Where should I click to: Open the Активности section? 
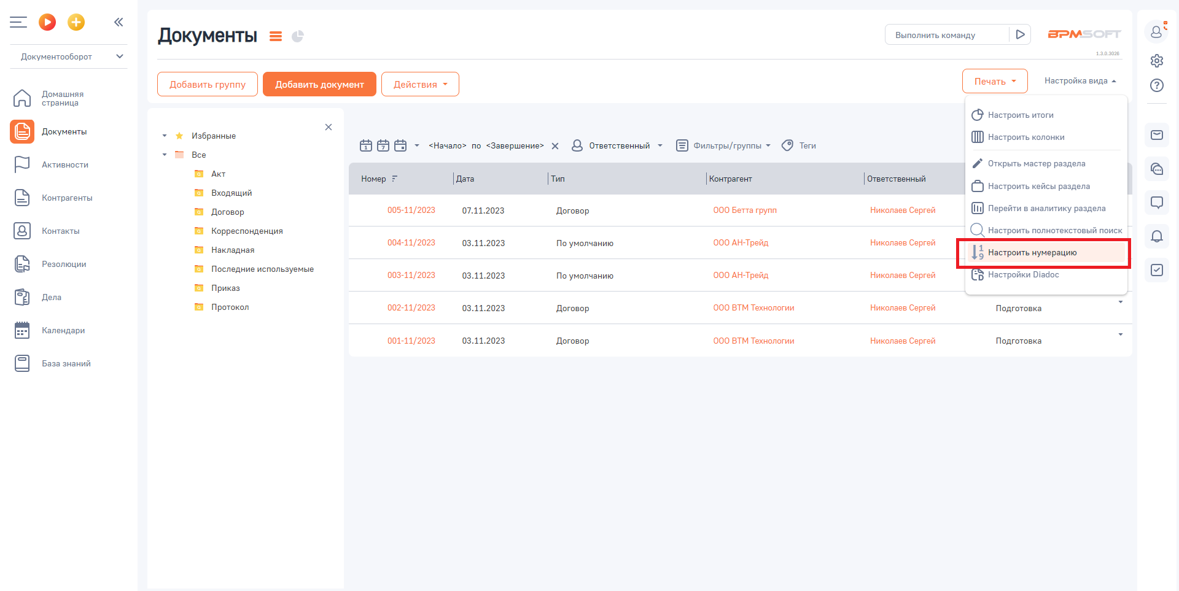click(52, 164)
